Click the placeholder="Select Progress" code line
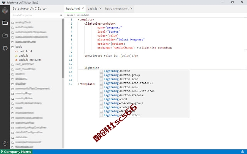The width and height of the screenshot is (247, 154). pyautogui.click(x=121, y=40)
